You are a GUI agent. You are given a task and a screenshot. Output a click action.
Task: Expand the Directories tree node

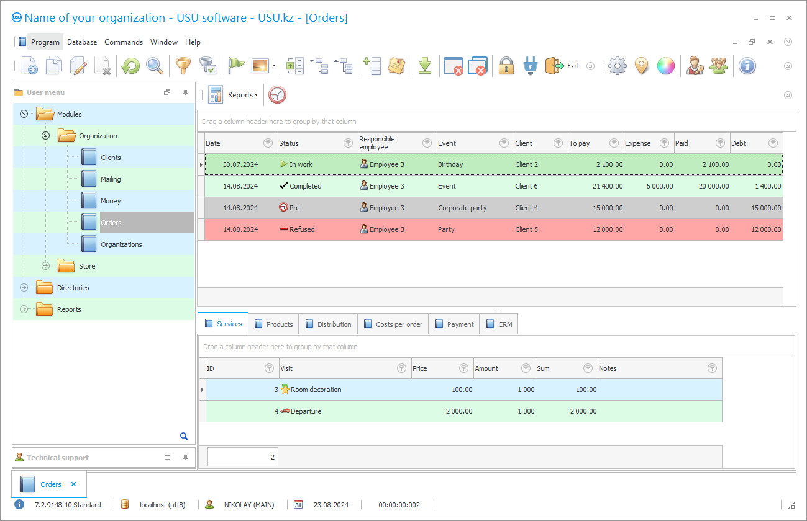[24, 287]
